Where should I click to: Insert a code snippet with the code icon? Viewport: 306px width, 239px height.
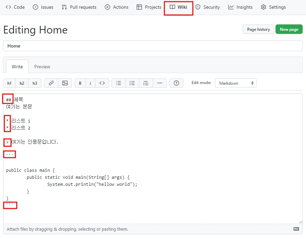click(x=102, y=83)
